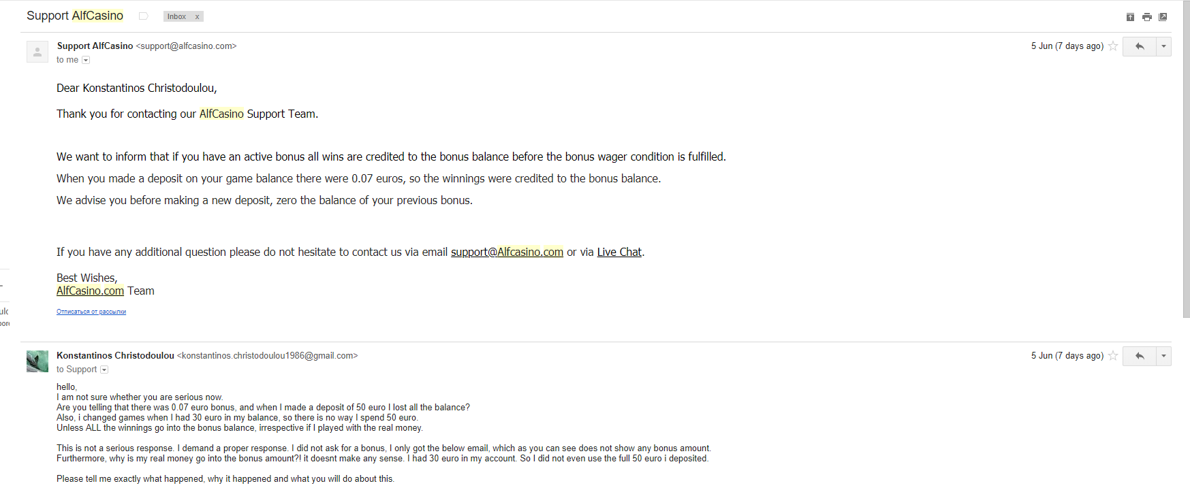Show details arrow next to 'to me'

coord(86,60)
